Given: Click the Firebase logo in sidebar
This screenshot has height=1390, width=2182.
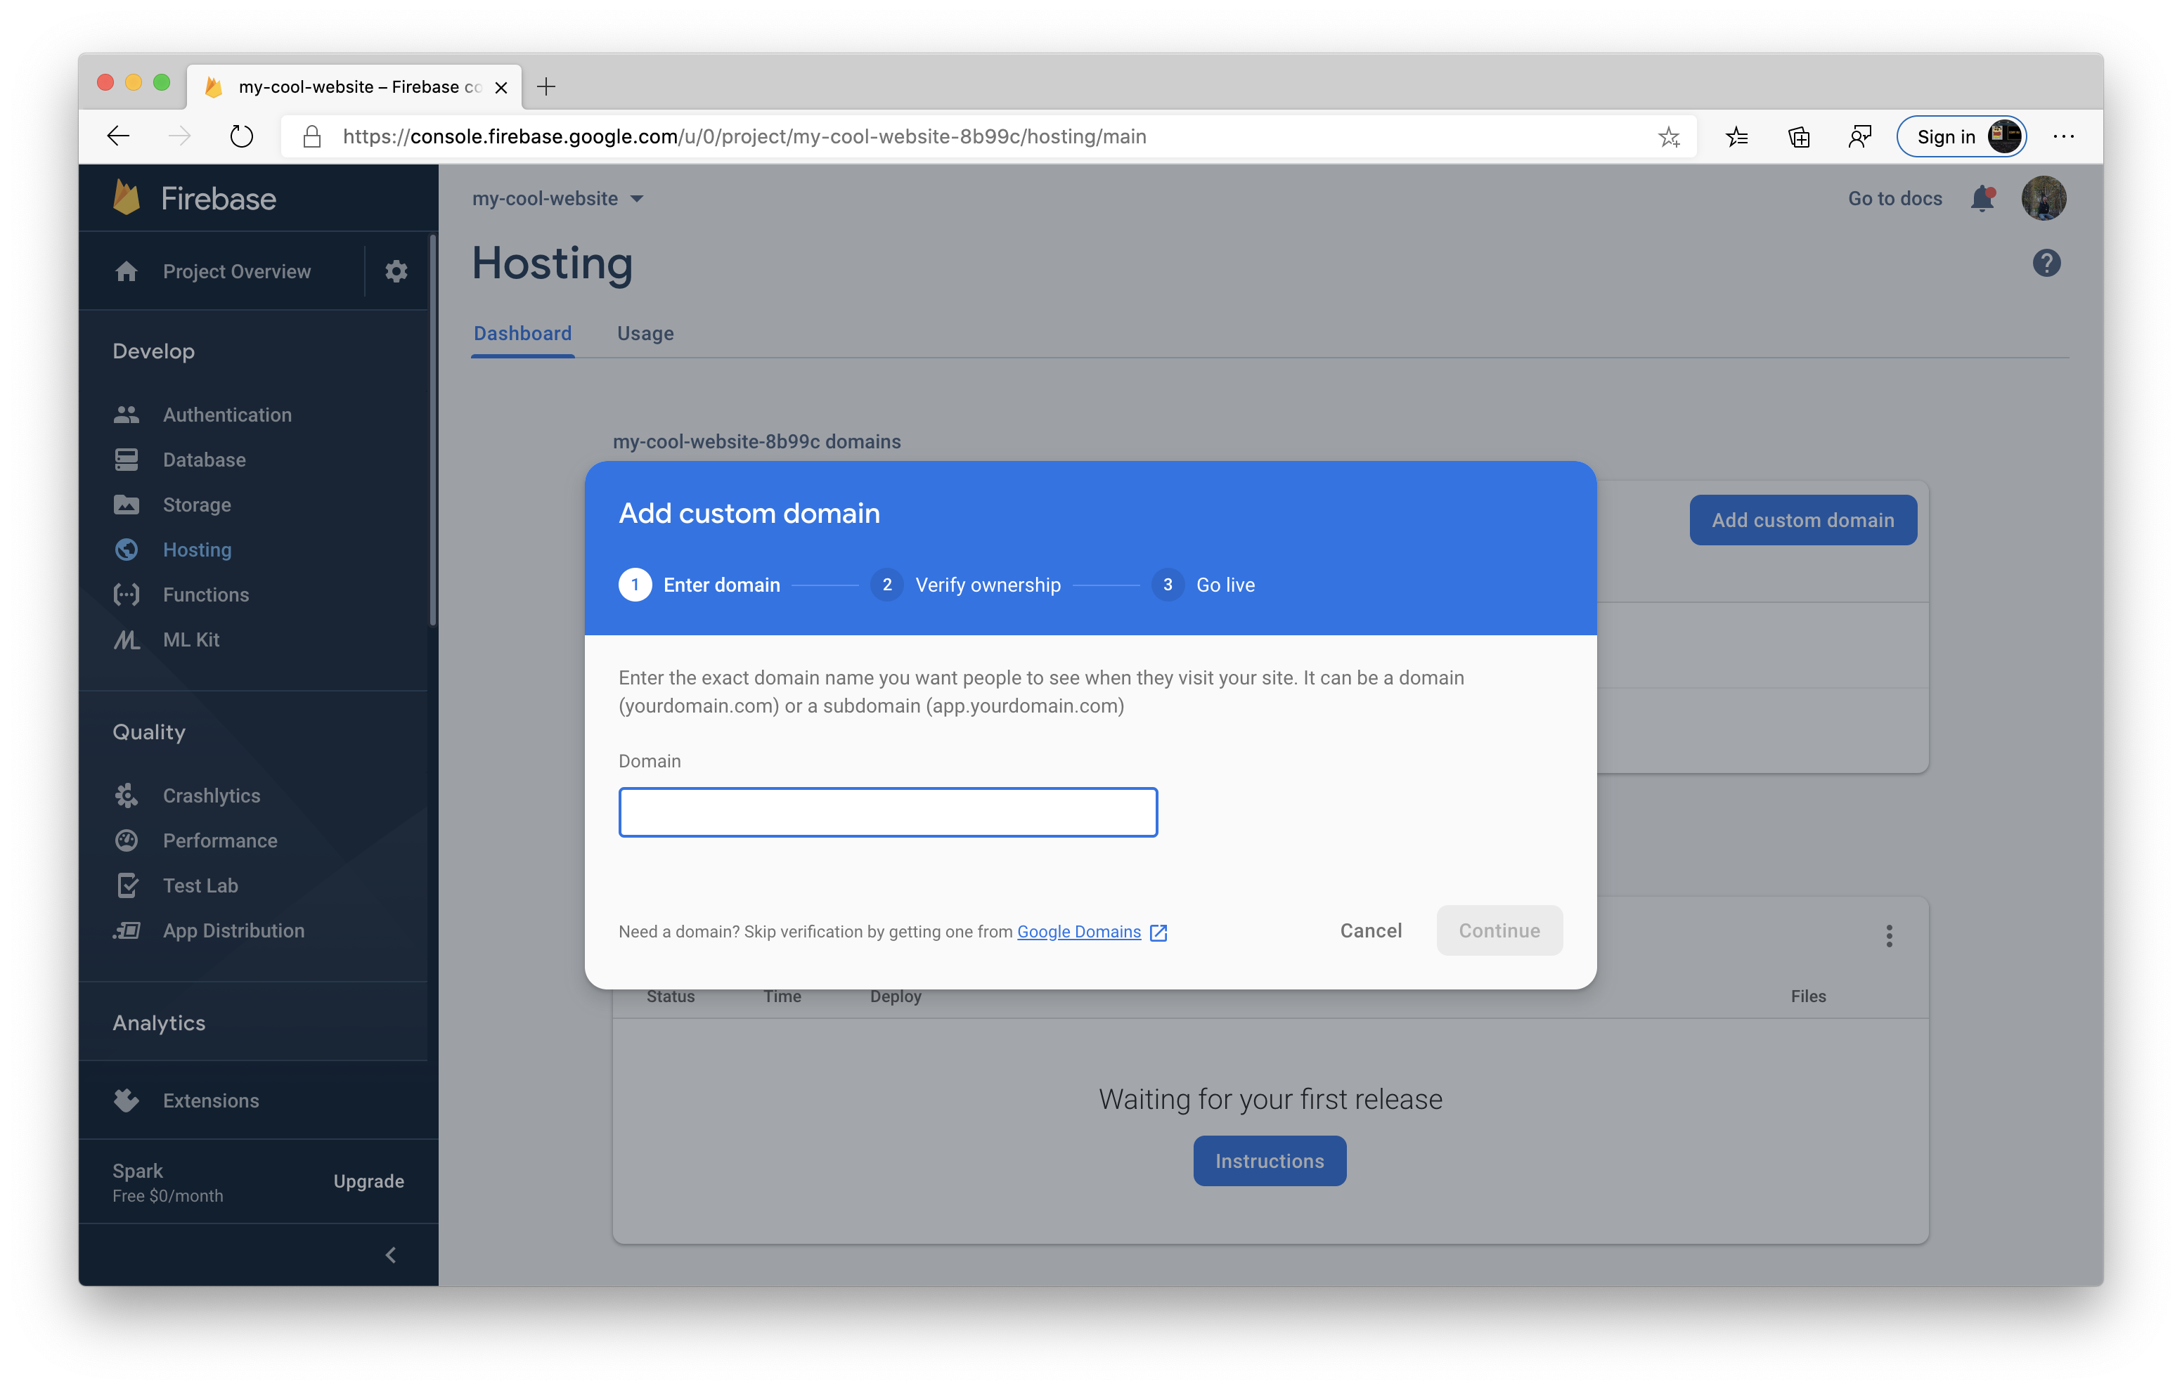Looking at the screenshot, I should [x=128, y=197].
